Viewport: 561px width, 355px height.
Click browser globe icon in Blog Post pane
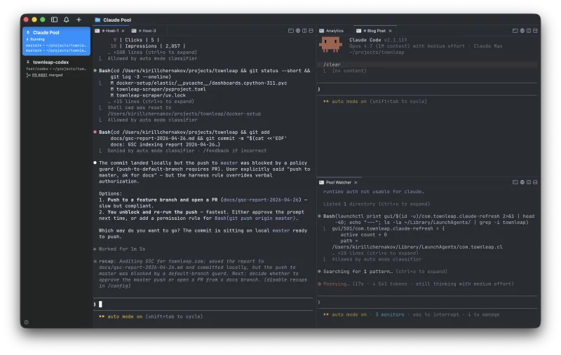(x=522, y=31)
